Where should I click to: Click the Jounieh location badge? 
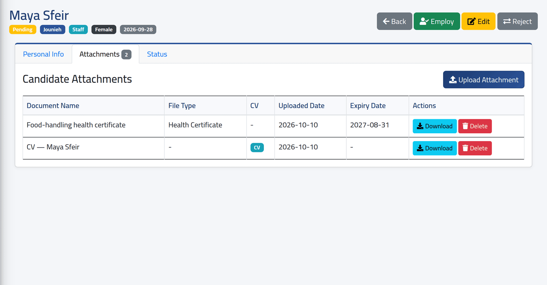point(52,29)
